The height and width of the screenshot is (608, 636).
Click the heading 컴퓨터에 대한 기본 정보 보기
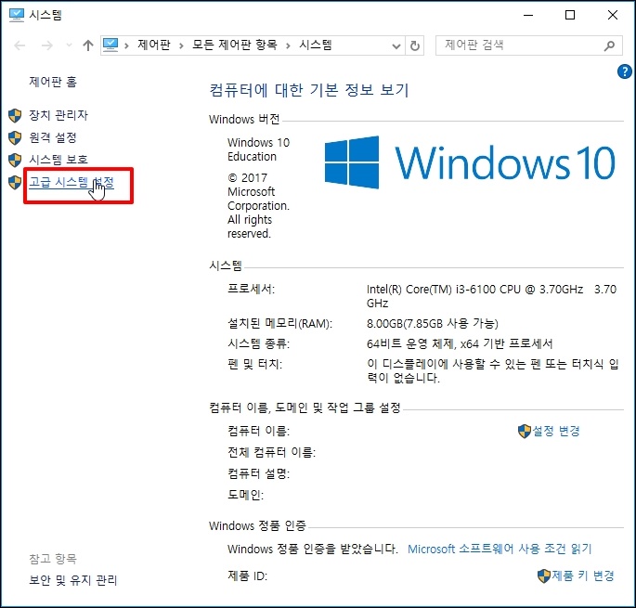[x=309, y=90]
